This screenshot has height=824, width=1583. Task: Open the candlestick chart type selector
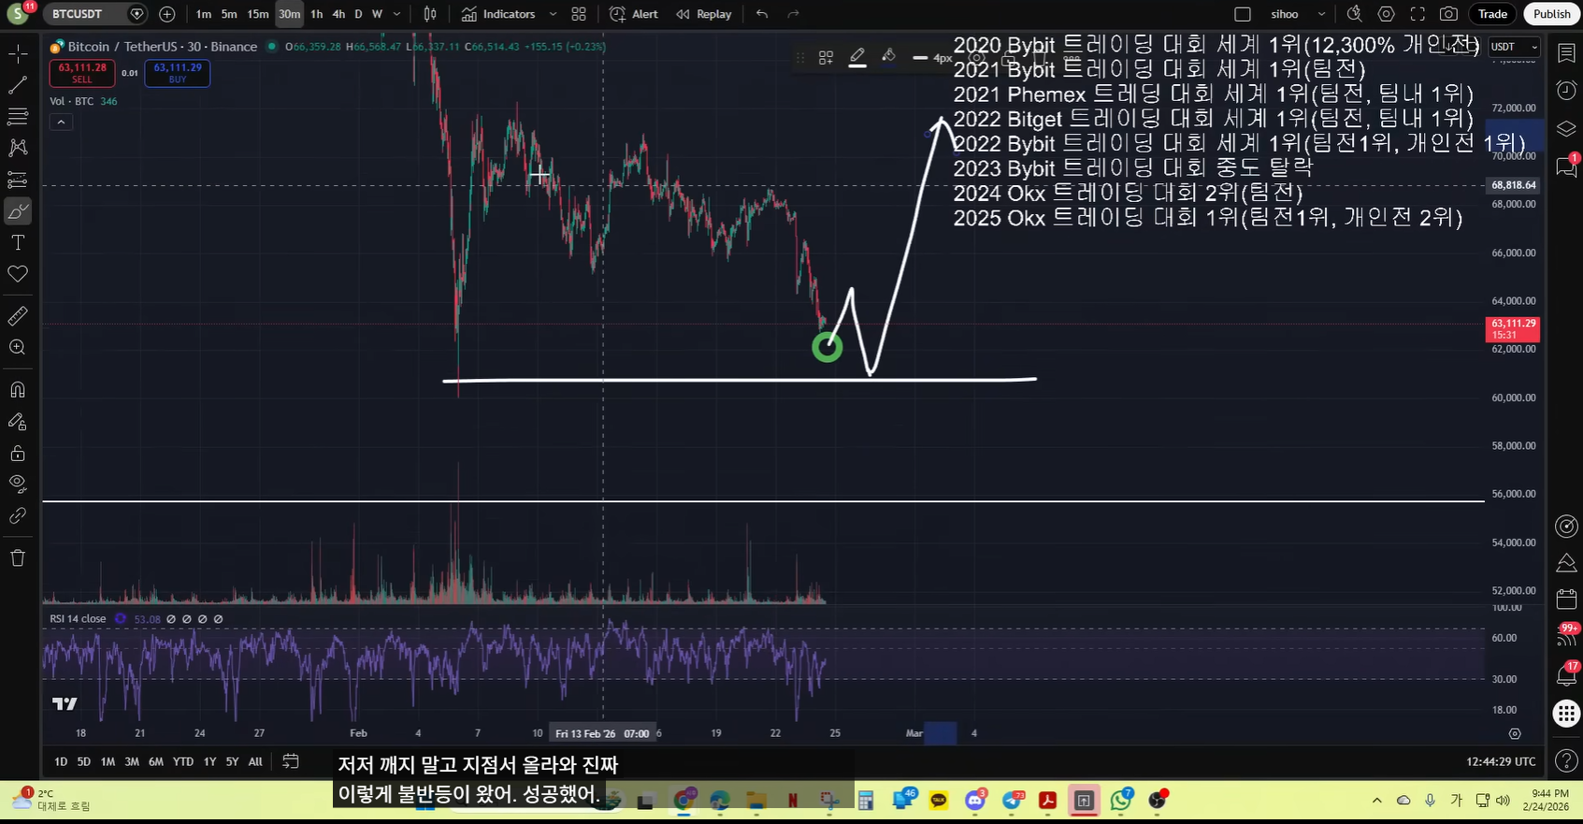tap(430, 14)
